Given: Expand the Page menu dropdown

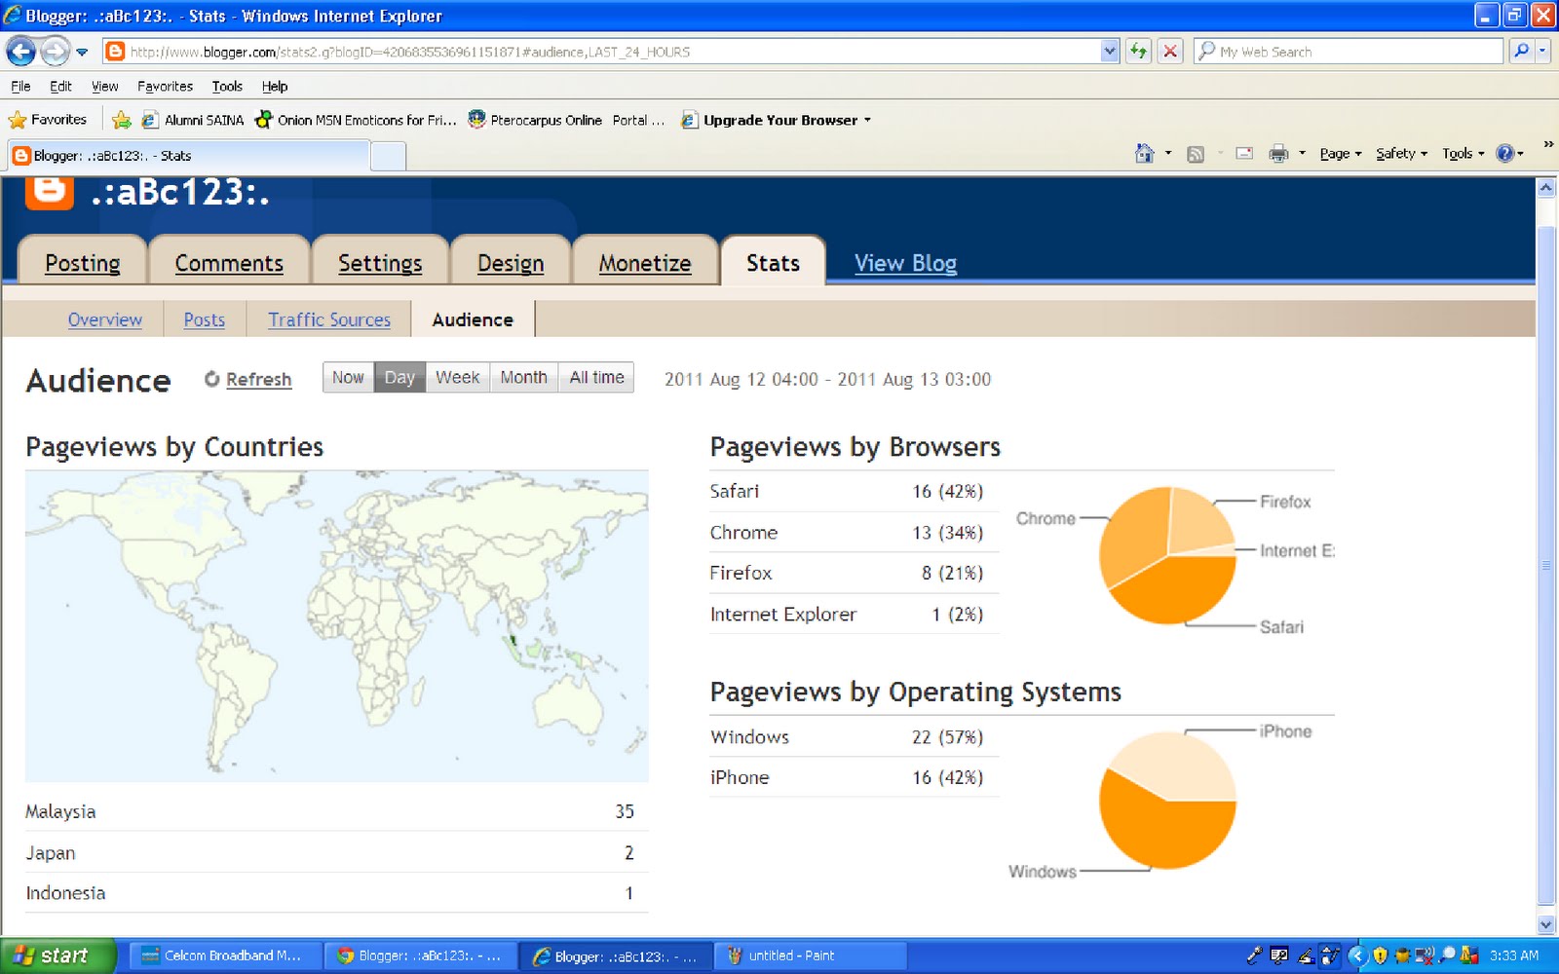Looking at the screenshot, I should click(1341, 154).
